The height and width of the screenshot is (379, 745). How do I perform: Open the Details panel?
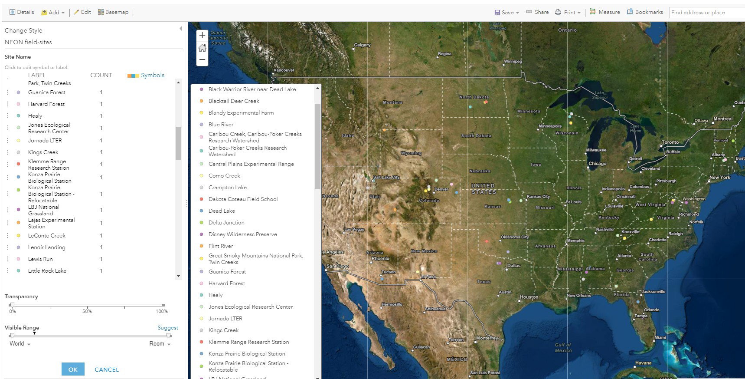point(22,12)
